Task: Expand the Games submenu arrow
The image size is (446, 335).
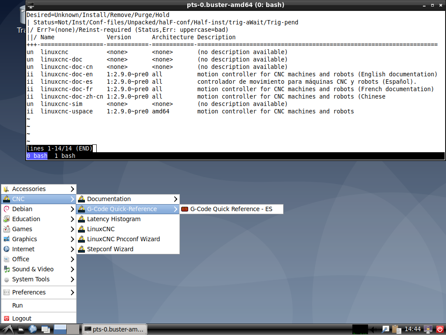Action: tap(72, 229)
